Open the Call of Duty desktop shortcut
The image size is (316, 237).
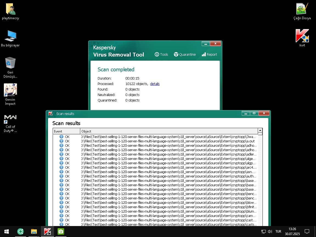pyautogui.click(x=10, y=118)
